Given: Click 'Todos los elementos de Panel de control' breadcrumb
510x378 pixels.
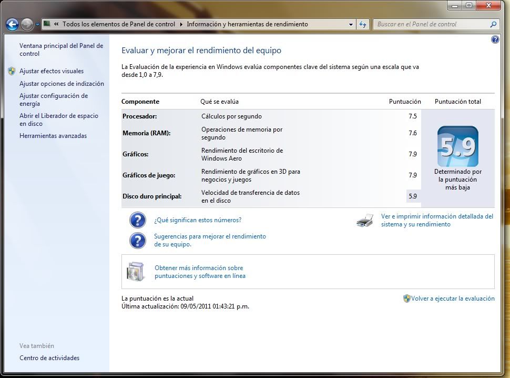Looking at the screenshot, I should 119,24.
